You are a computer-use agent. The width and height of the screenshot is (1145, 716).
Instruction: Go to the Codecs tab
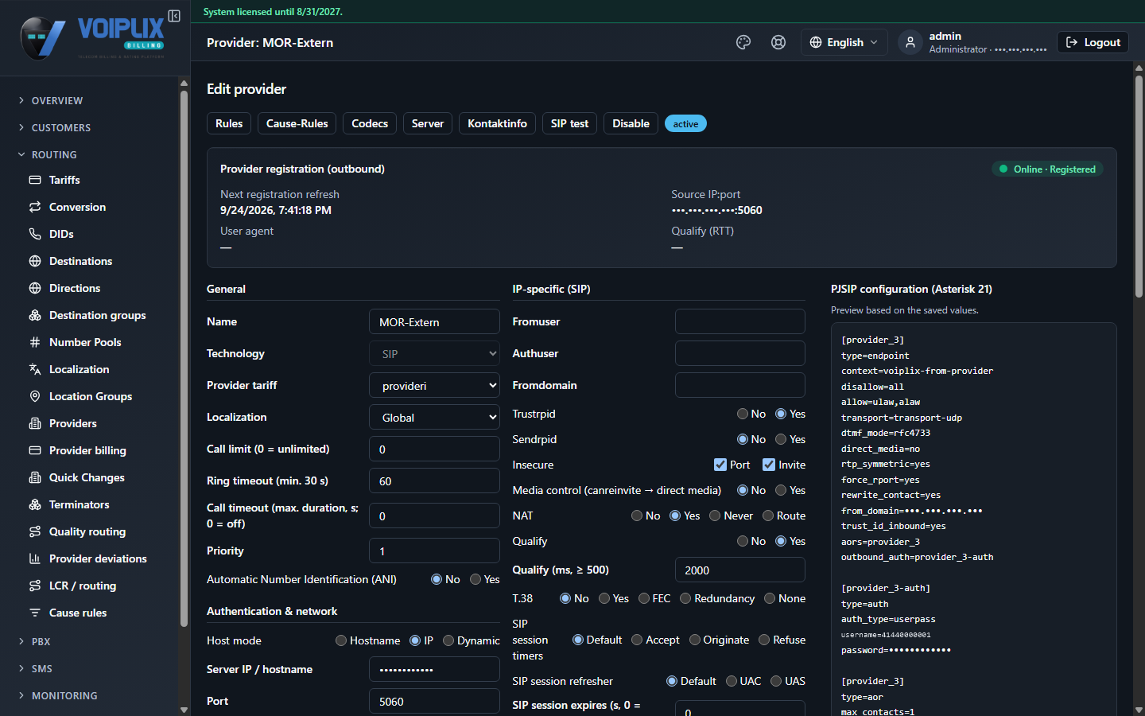(x=370, y=123)
